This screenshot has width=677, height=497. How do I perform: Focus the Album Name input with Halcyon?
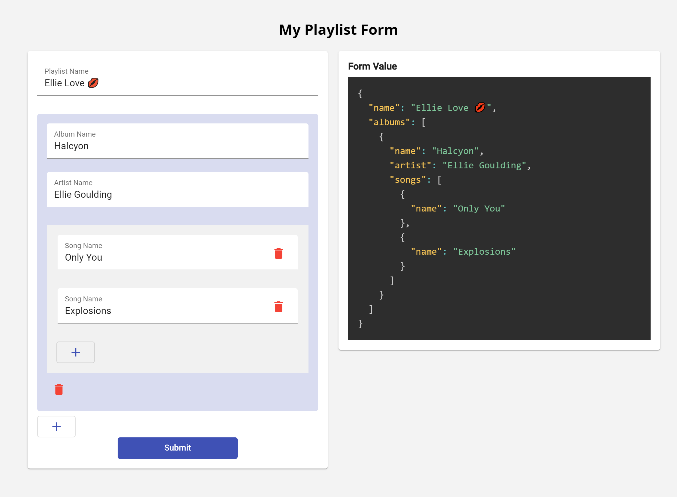click(x=177, y=146)
